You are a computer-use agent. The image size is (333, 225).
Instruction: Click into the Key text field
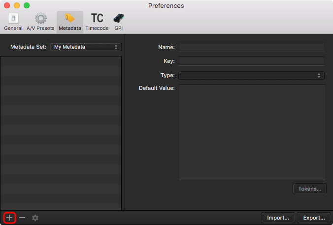pyautogui.click(x=252, y=61)
